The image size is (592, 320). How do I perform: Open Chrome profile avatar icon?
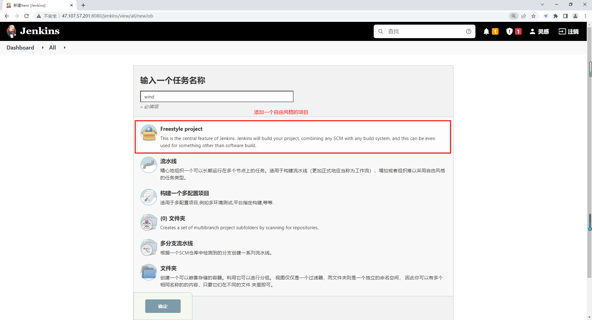575,16
